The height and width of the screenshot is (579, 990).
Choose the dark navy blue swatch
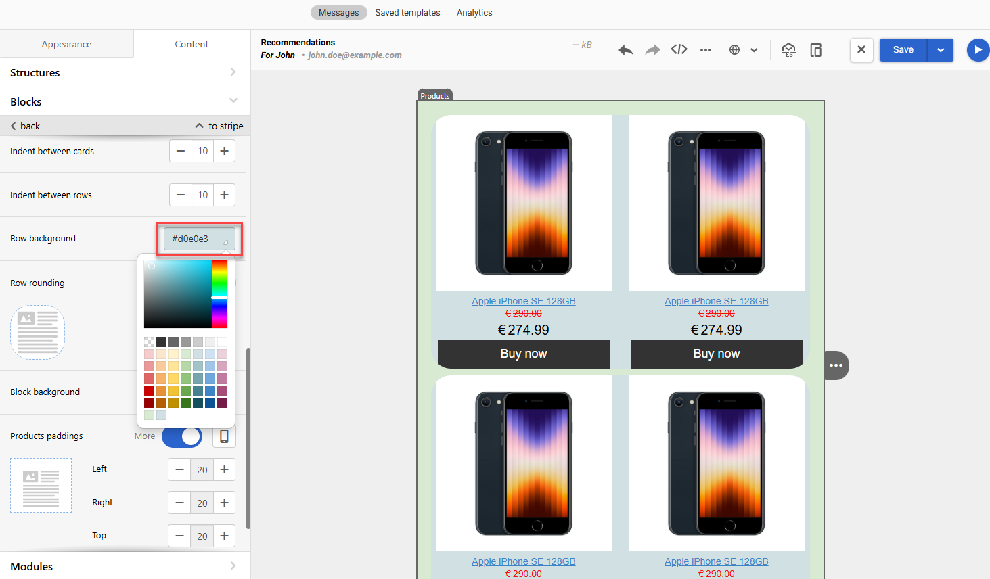[x=210, y=402]
